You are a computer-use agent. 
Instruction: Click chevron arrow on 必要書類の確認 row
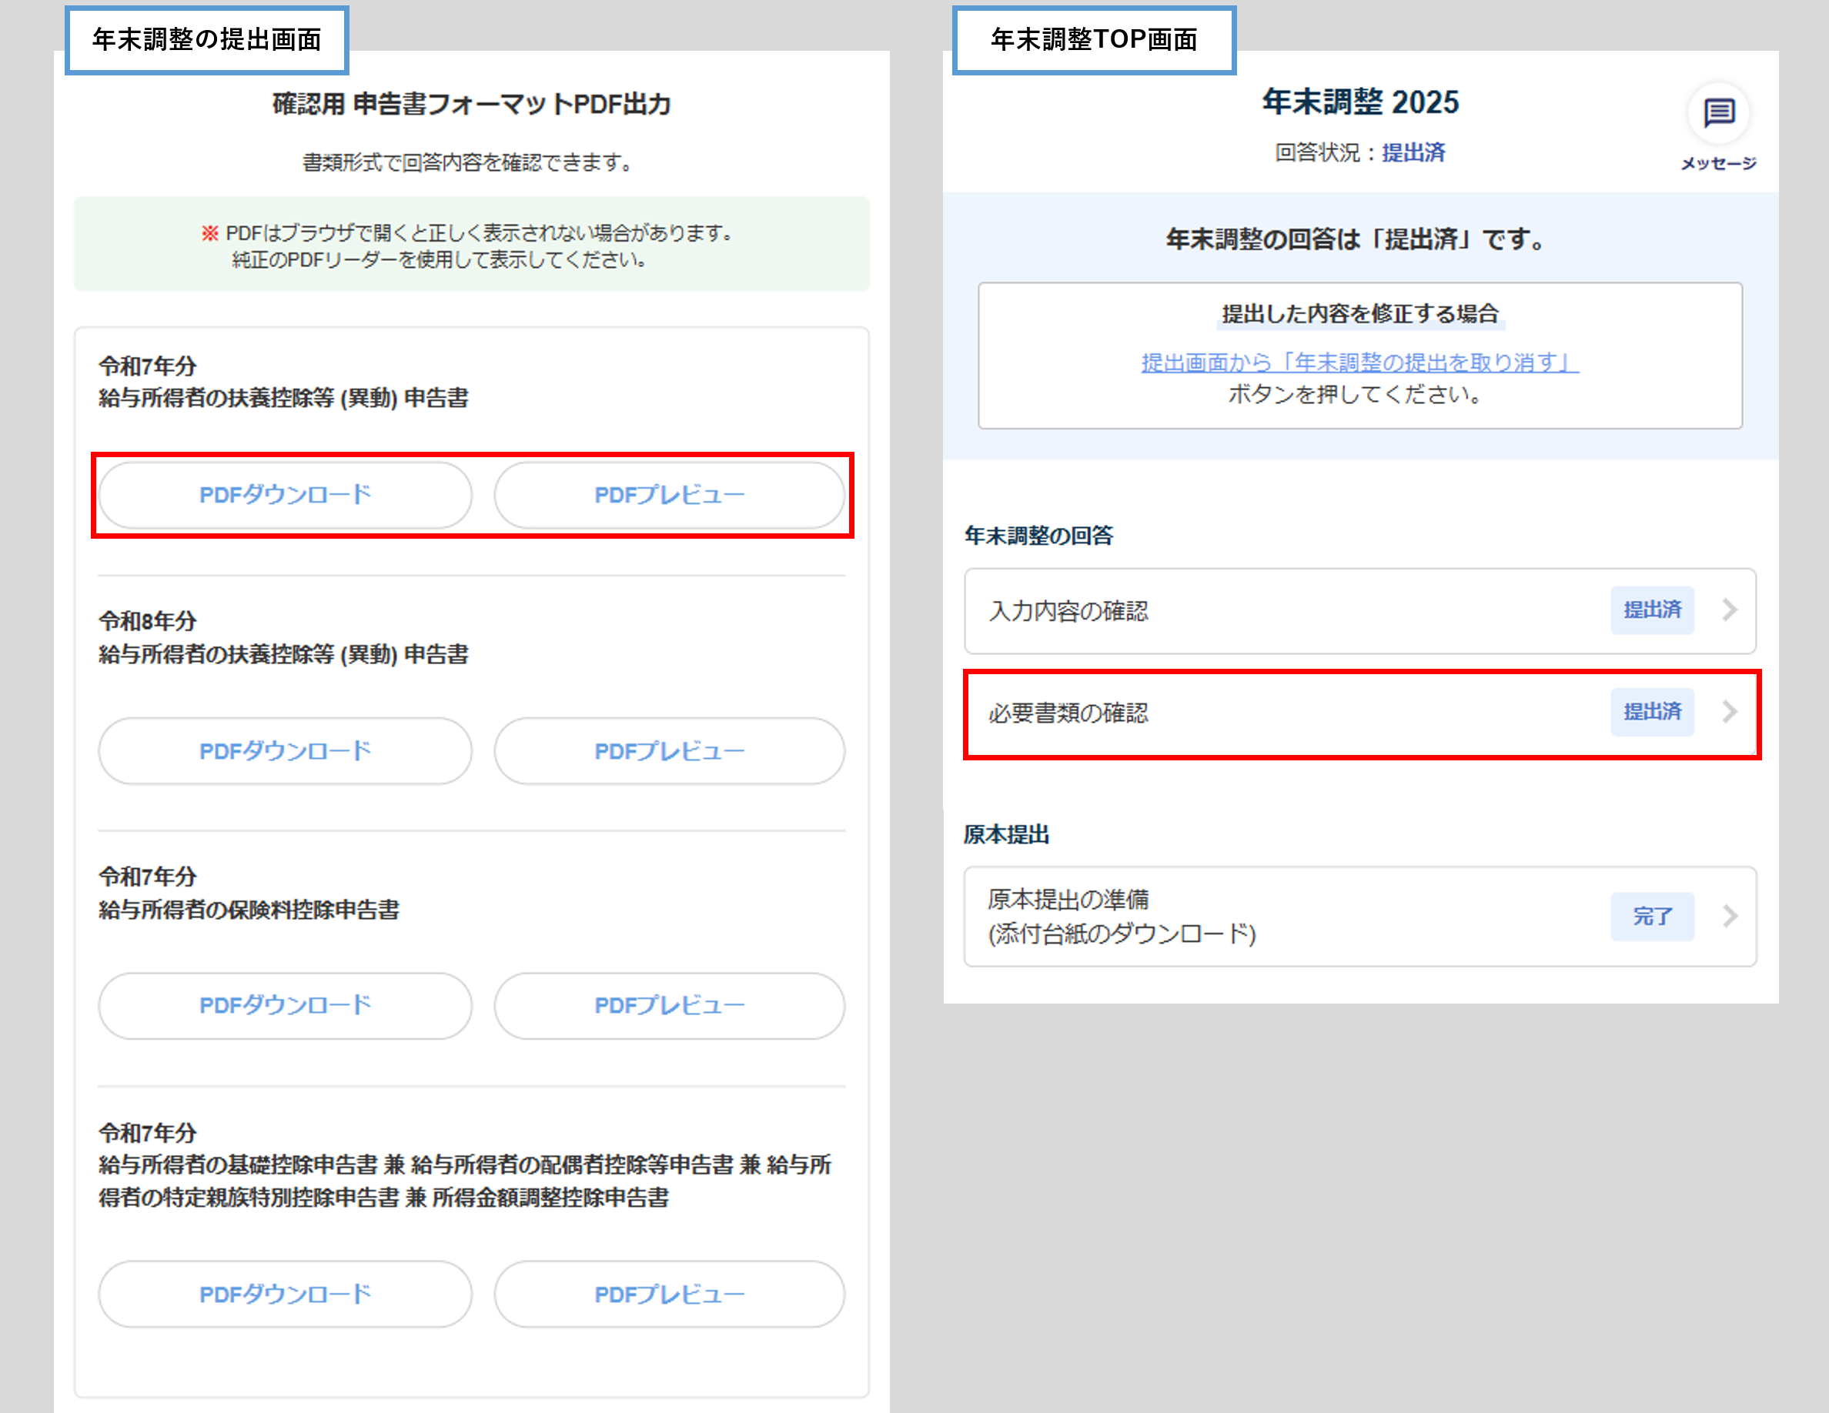1730,713
